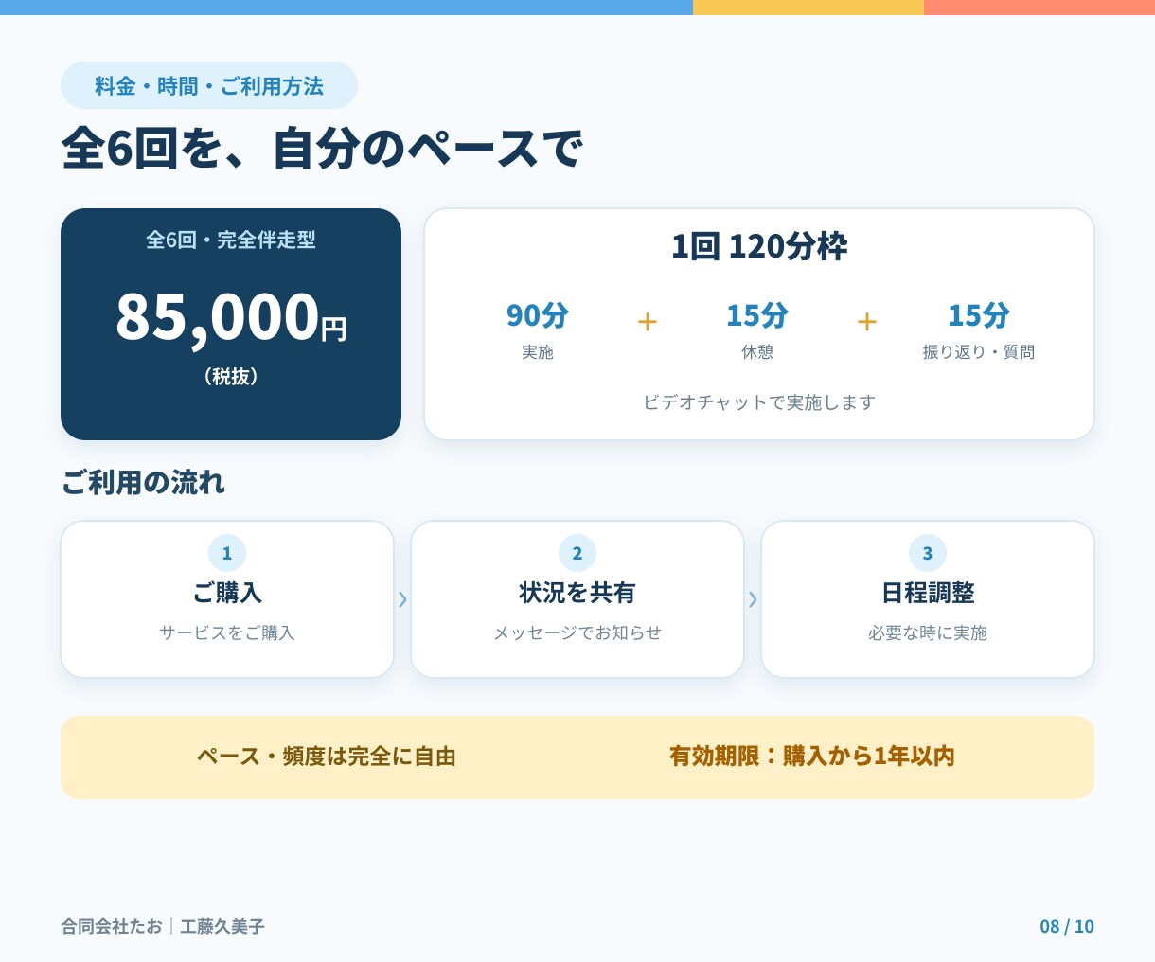Viewport: 1155px width, 962px height.
Task: Click the 15分 value above 振り返り・質問
Action: [x=979, y=315]
